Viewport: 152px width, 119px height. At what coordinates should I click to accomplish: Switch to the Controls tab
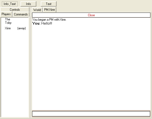pyautogui.click(x=15, y=10)
